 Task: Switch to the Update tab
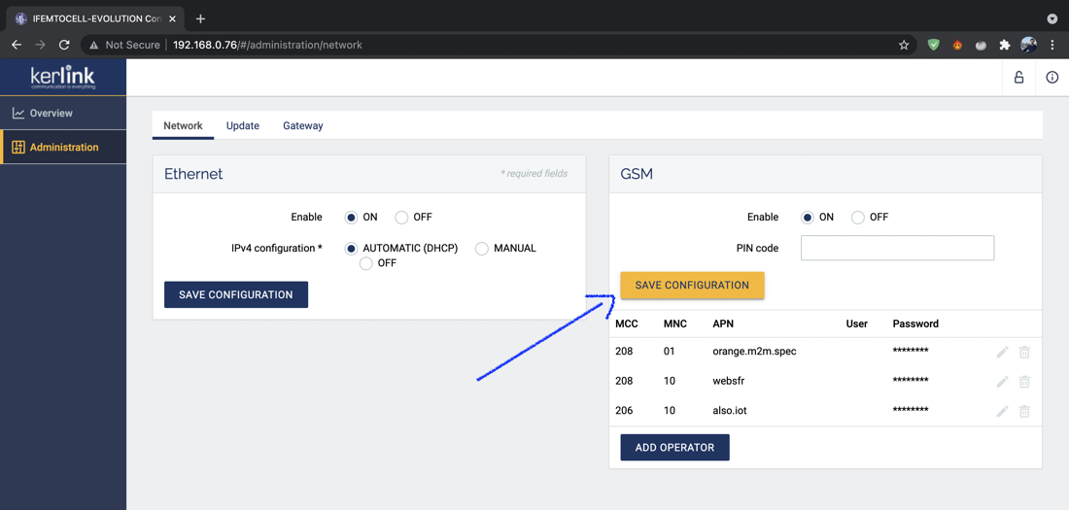(x=242, y=126)
